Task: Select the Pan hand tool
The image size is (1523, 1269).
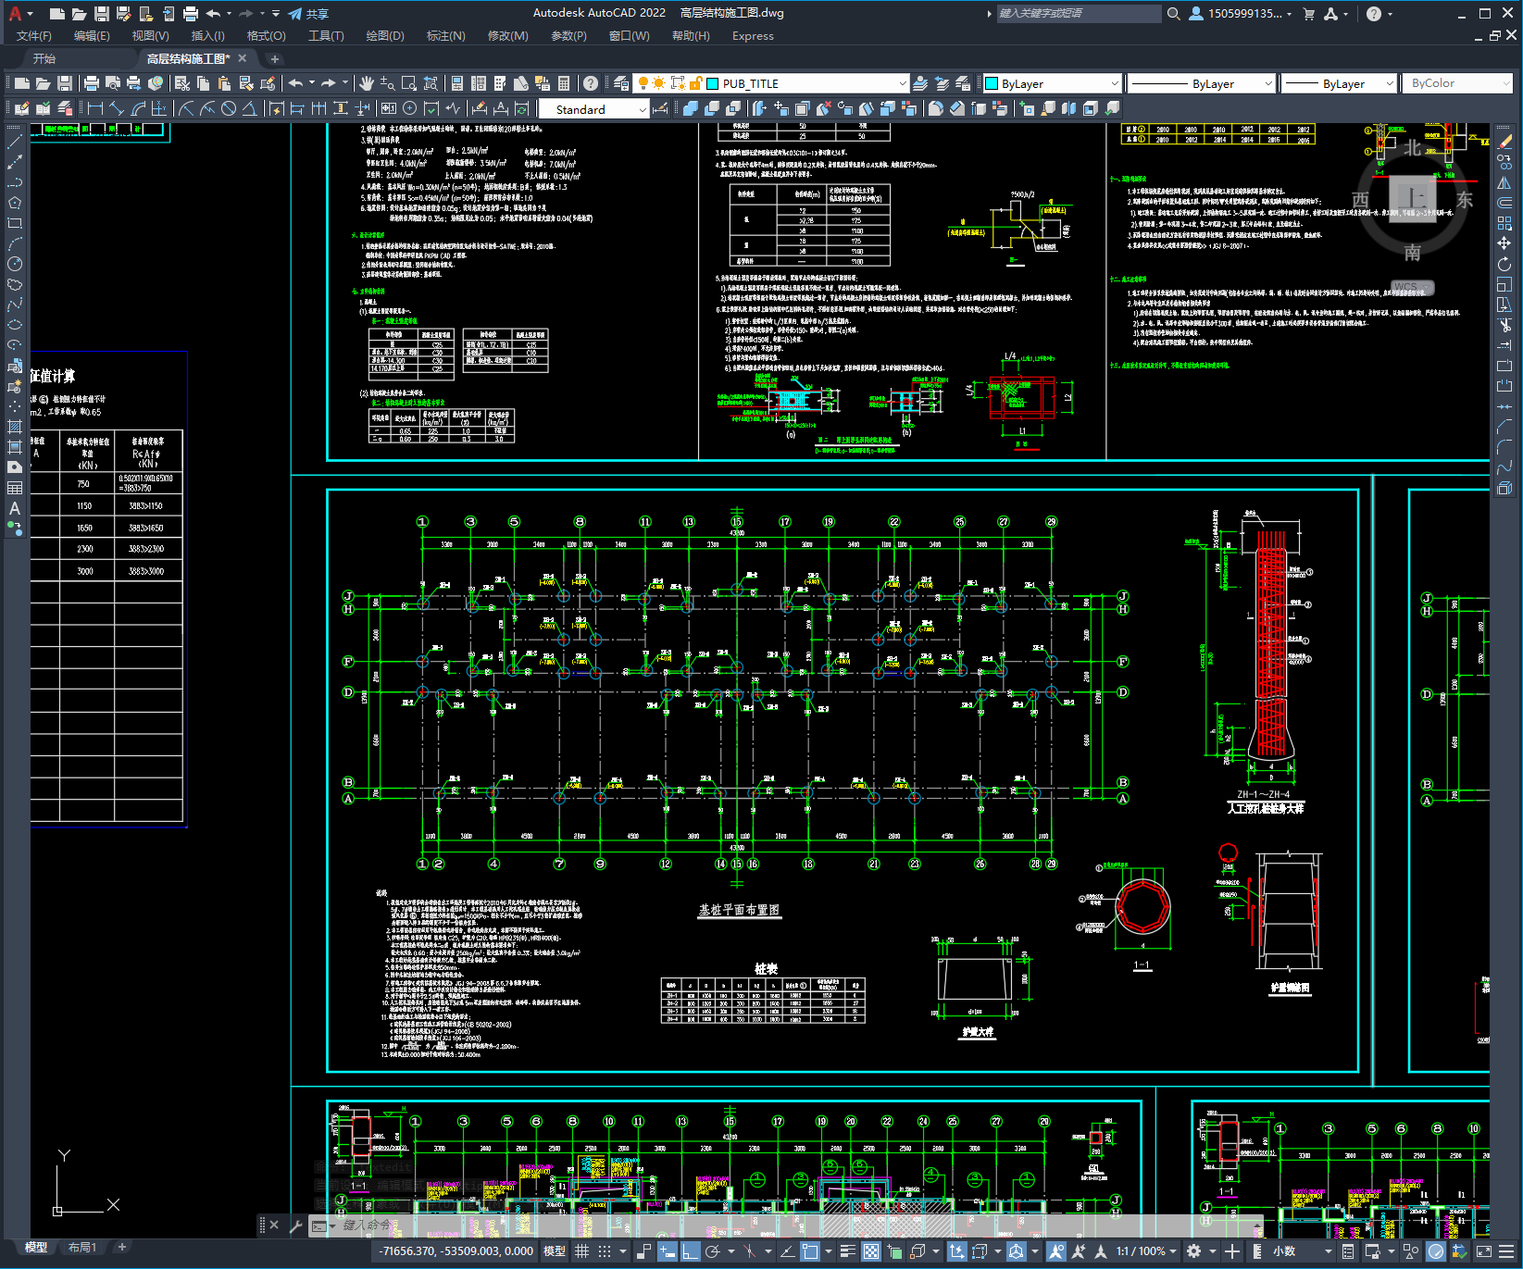Action: click(367, 83)
